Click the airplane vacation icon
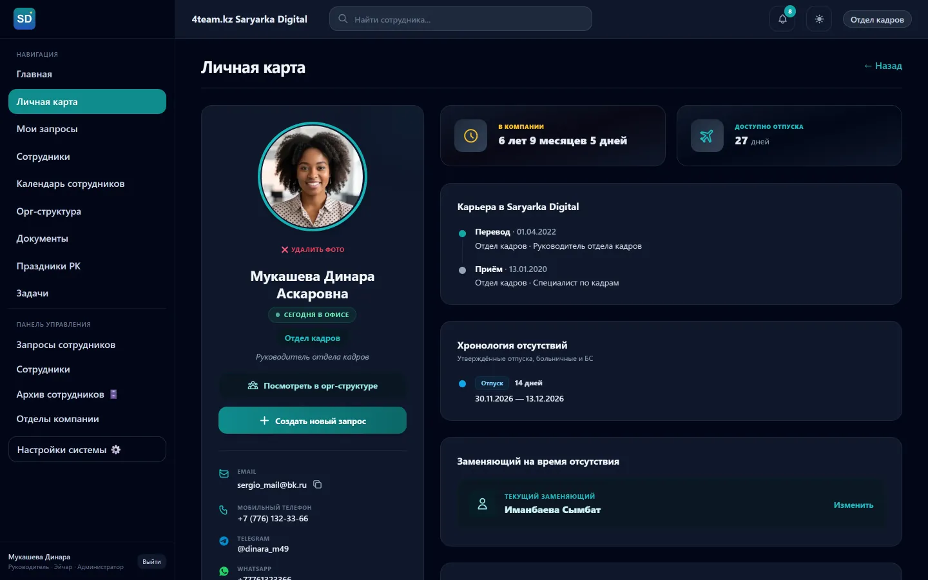The width and height of the screenshot is (928, 580). coord(707,136)
